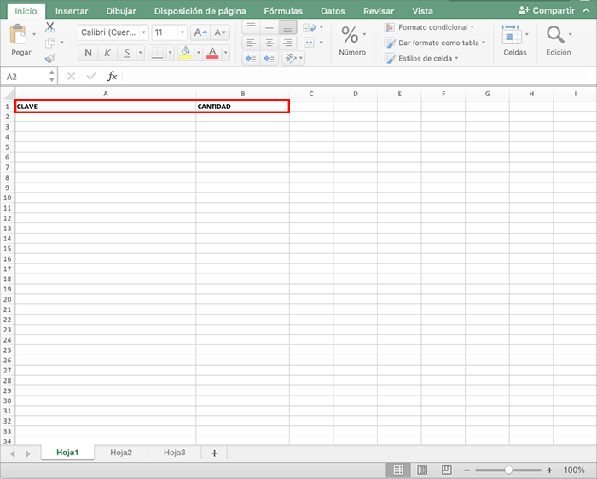
Task: Click the Pegar paste button
Action: click(20, 41)
